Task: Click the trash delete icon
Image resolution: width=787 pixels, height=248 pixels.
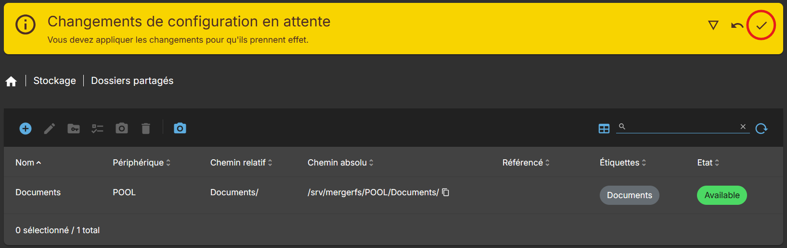Action: (146, 128)
